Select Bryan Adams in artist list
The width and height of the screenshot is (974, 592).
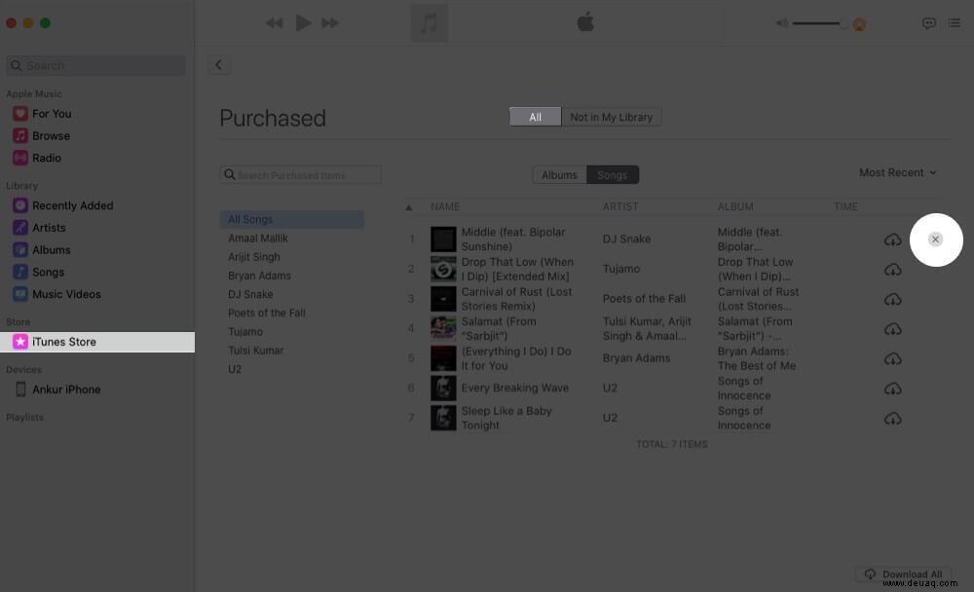(259, 276)
